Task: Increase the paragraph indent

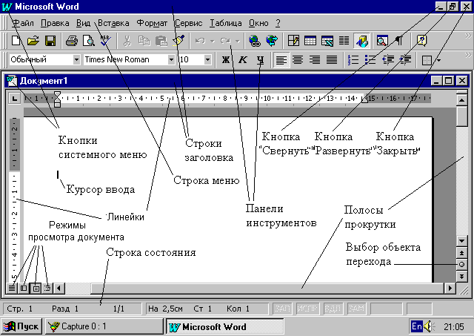Action: [405, 59]
